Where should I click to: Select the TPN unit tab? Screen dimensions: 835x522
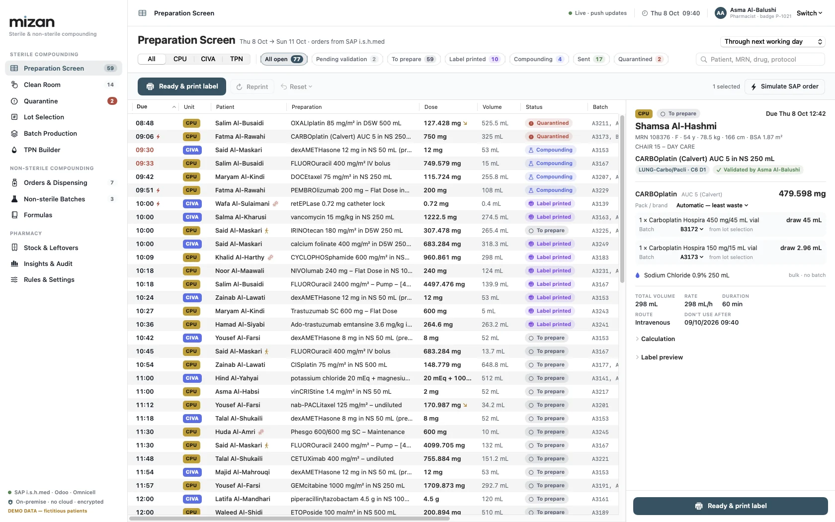(x=237, y=59)
